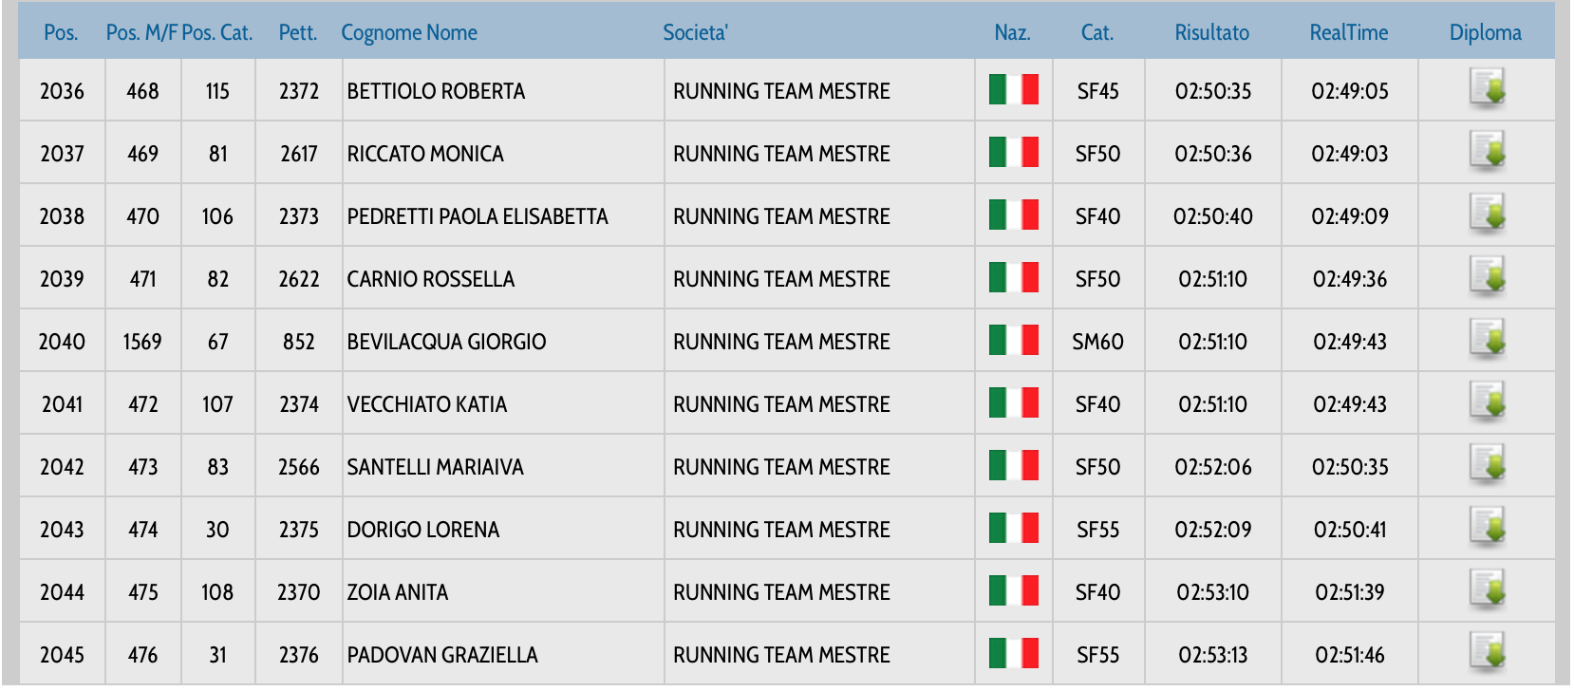Sort by Cognome Nome column header
Screen dimensions: 1574x691
click(409, 32)
